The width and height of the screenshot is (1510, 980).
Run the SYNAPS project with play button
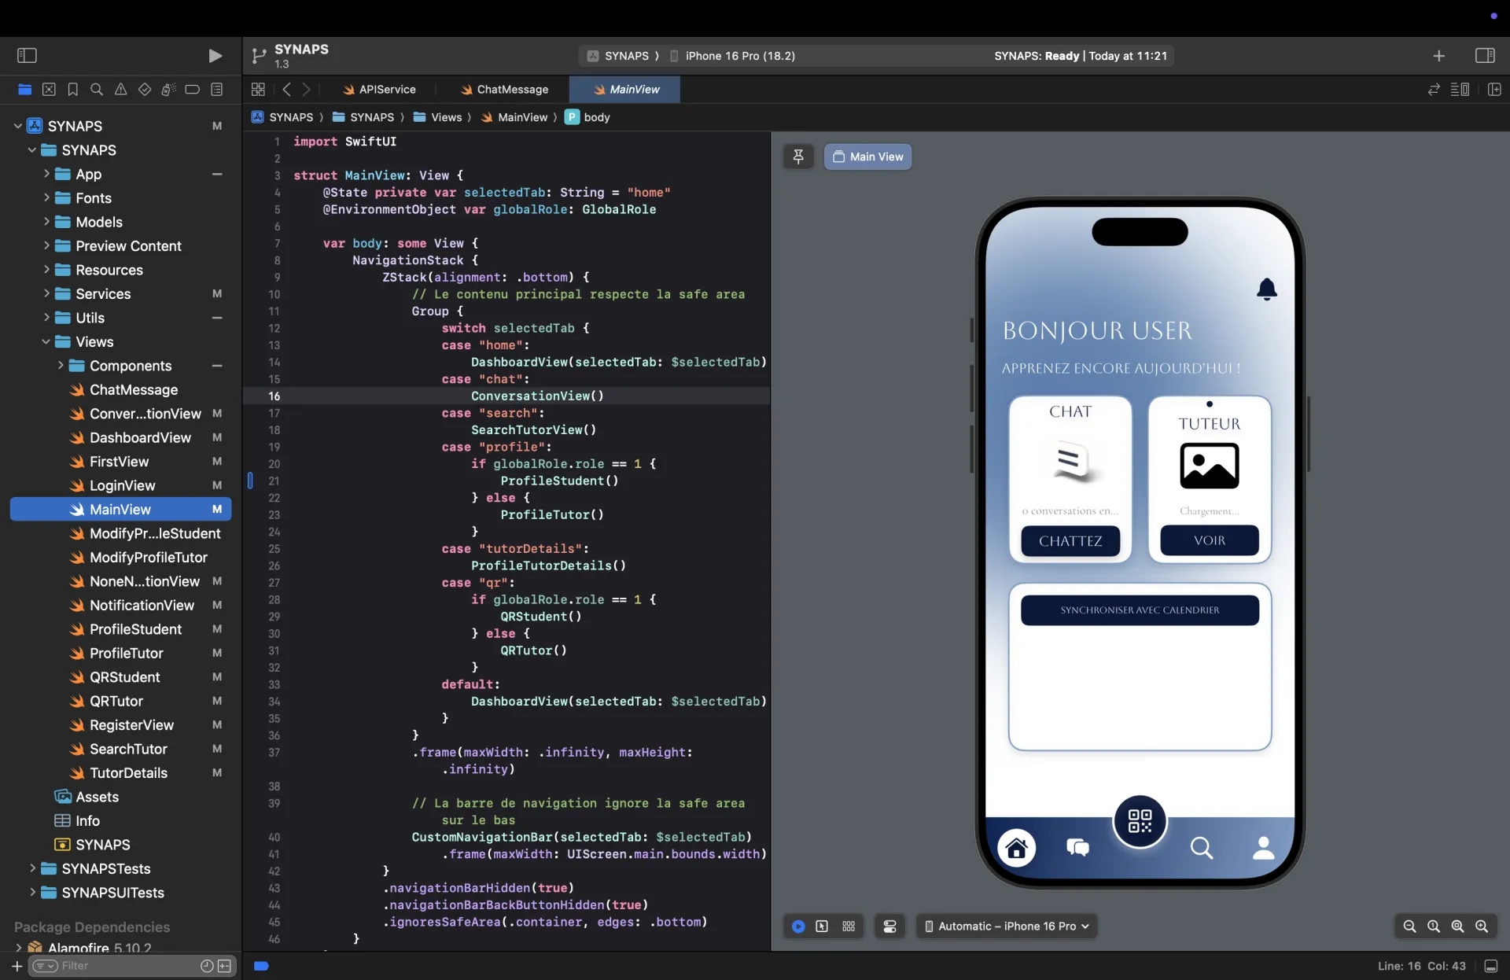(x=215, y=55)
